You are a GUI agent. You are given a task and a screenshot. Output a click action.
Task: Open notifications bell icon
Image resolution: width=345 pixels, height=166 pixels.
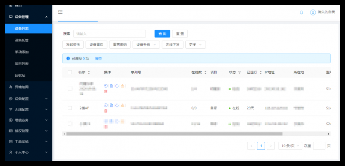point(301,13)
